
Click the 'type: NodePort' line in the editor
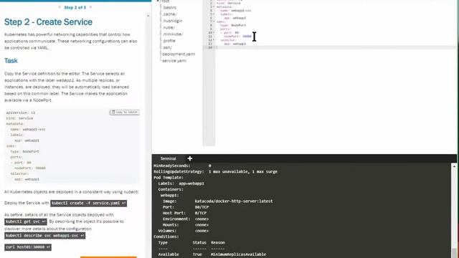(232, 25)
